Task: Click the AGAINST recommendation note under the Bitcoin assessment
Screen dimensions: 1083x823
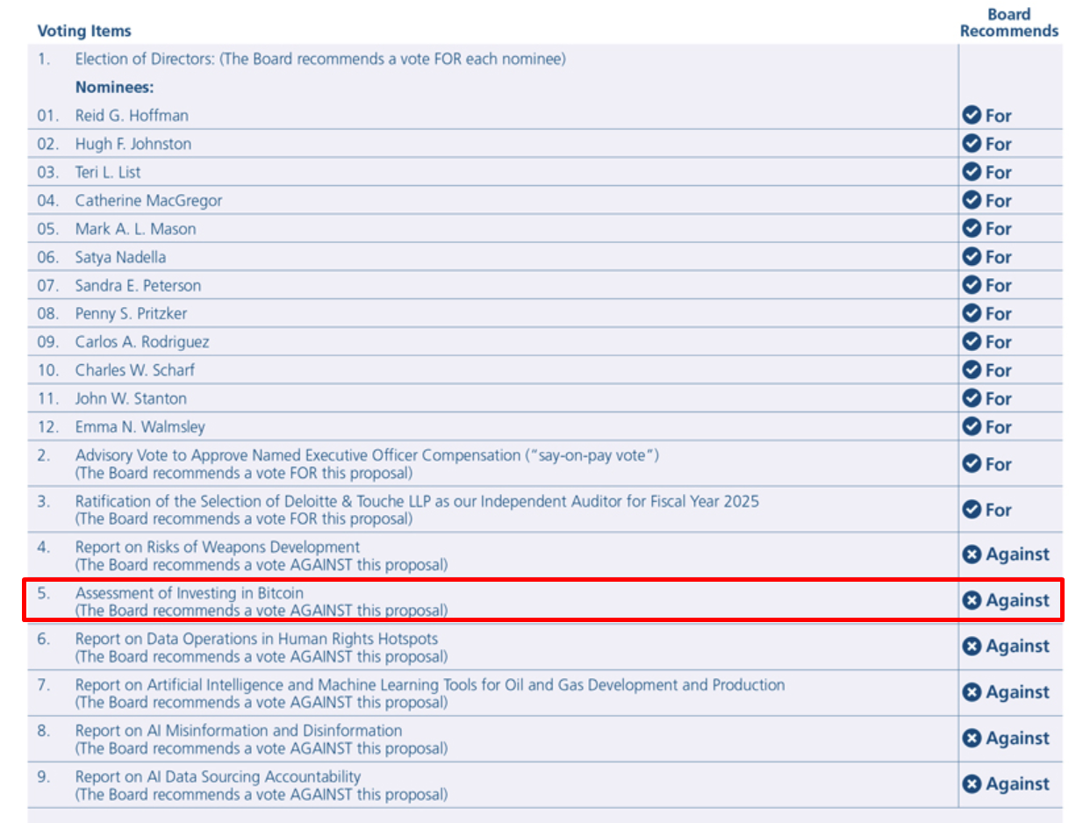Action: click(x=262, y=610)
